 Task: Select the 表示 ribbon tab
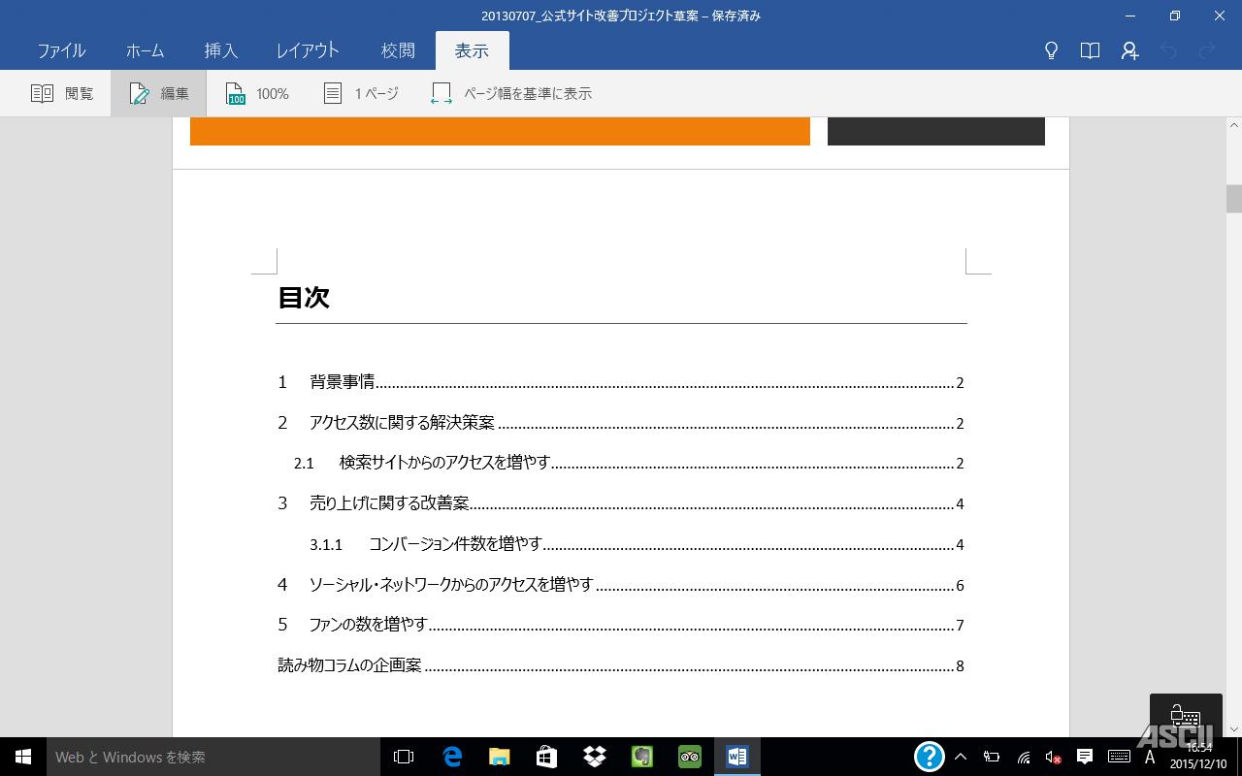click(x=472, y=50)
